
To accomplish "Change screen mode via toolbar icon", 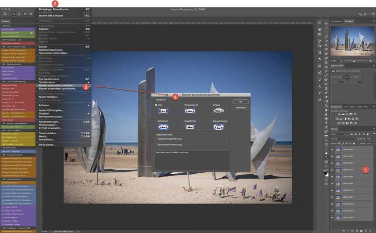I will click(x=326, y=184).
